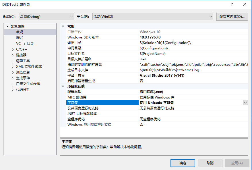Collapse the 配置属性 tree root
252x170 pixels.
click(7, 26)
